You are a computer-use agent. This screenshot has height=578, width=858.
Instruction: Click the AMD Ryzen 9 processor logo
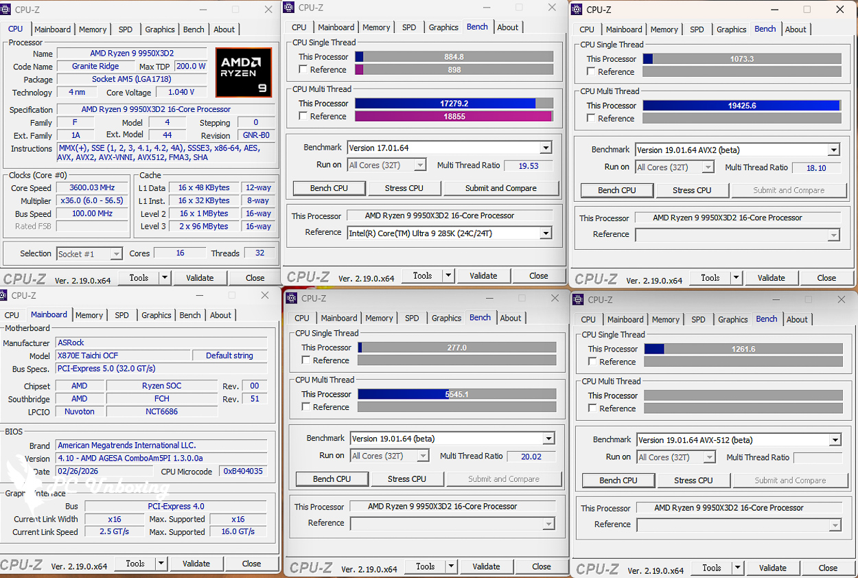coord(243,72)
